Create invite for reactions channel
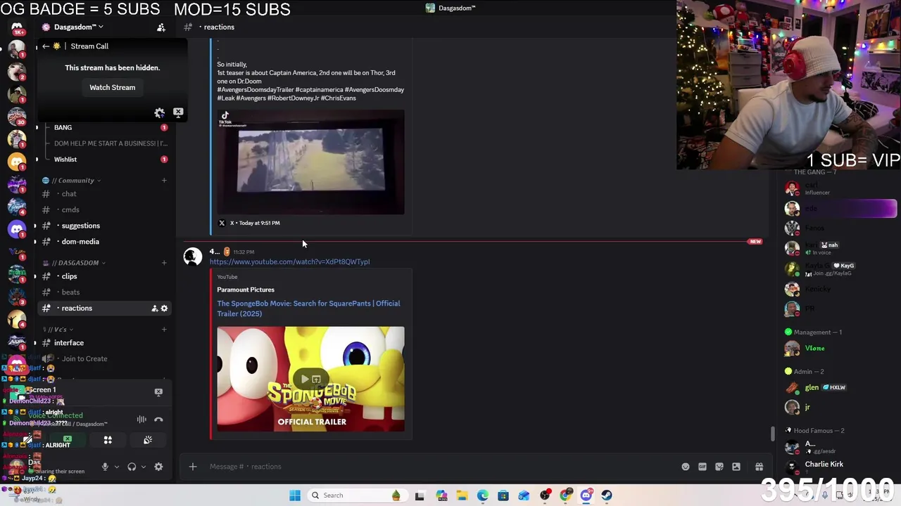The width and height of the screenshot is (901, 506). (x=154, y=309)
